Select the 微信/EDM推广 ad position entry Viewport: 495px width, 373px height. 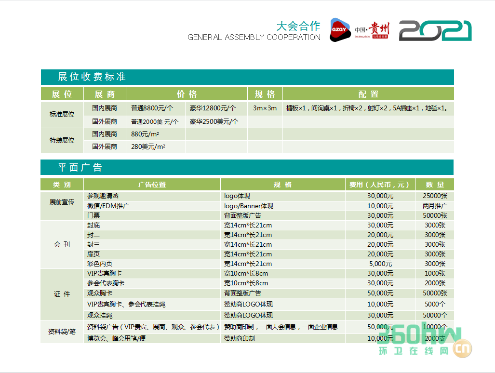click(108, 206)
